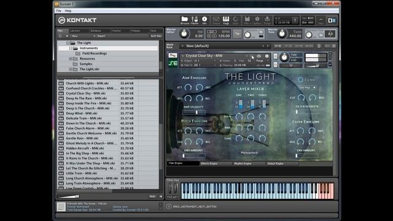Viewport: 393px width, 221px height.
Task: Click the SE Soundethers logo icon
Action: 173,63
